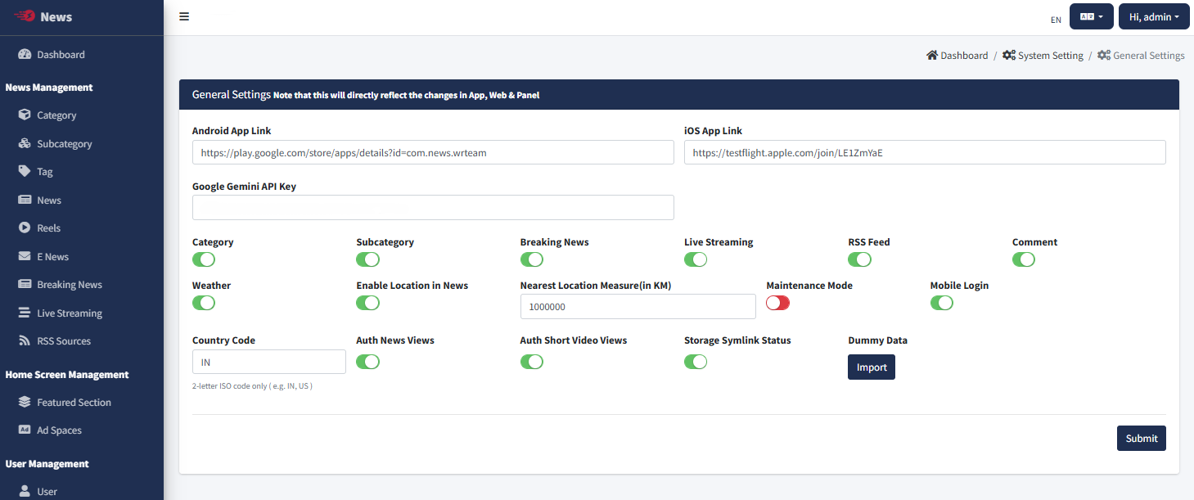Screen dimensions: 1194x500
Task: Click the System Setting breadcrumb link
Action: click(x=1050, y=56)
